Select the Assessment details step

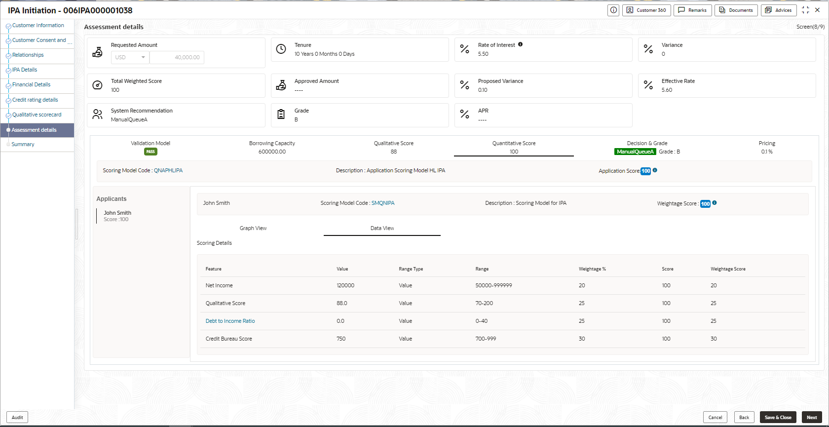click(x=37, y=130)
